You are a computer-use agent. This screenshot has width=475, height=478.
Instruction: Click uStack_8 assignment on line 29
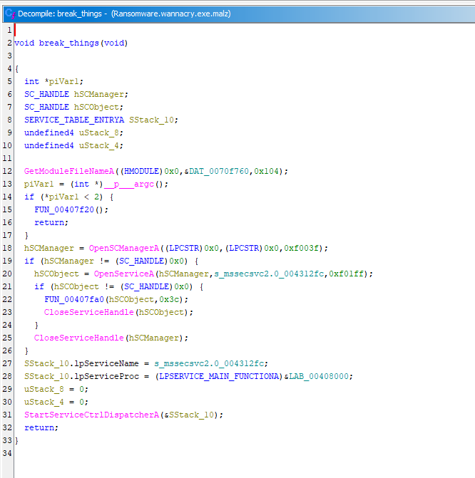44,389
